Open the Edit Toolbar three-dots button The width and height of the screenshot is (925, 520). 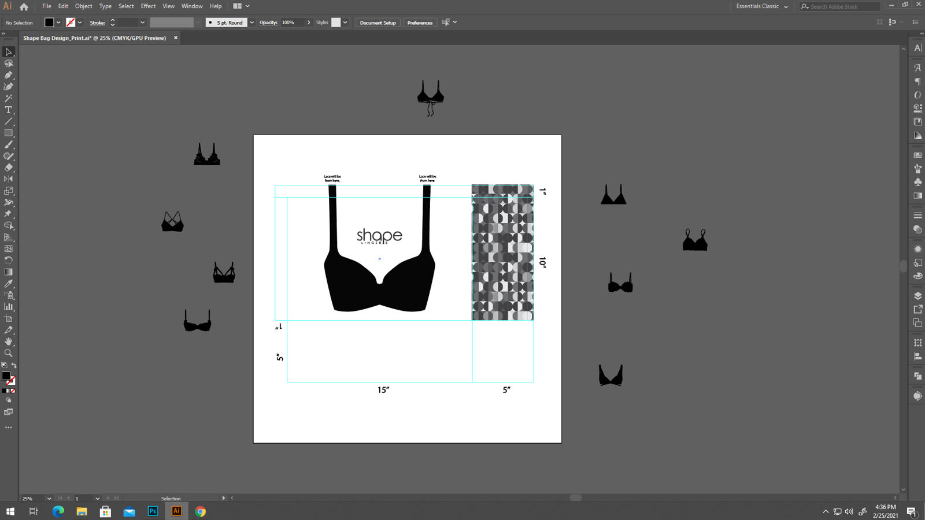click(8, 428)
